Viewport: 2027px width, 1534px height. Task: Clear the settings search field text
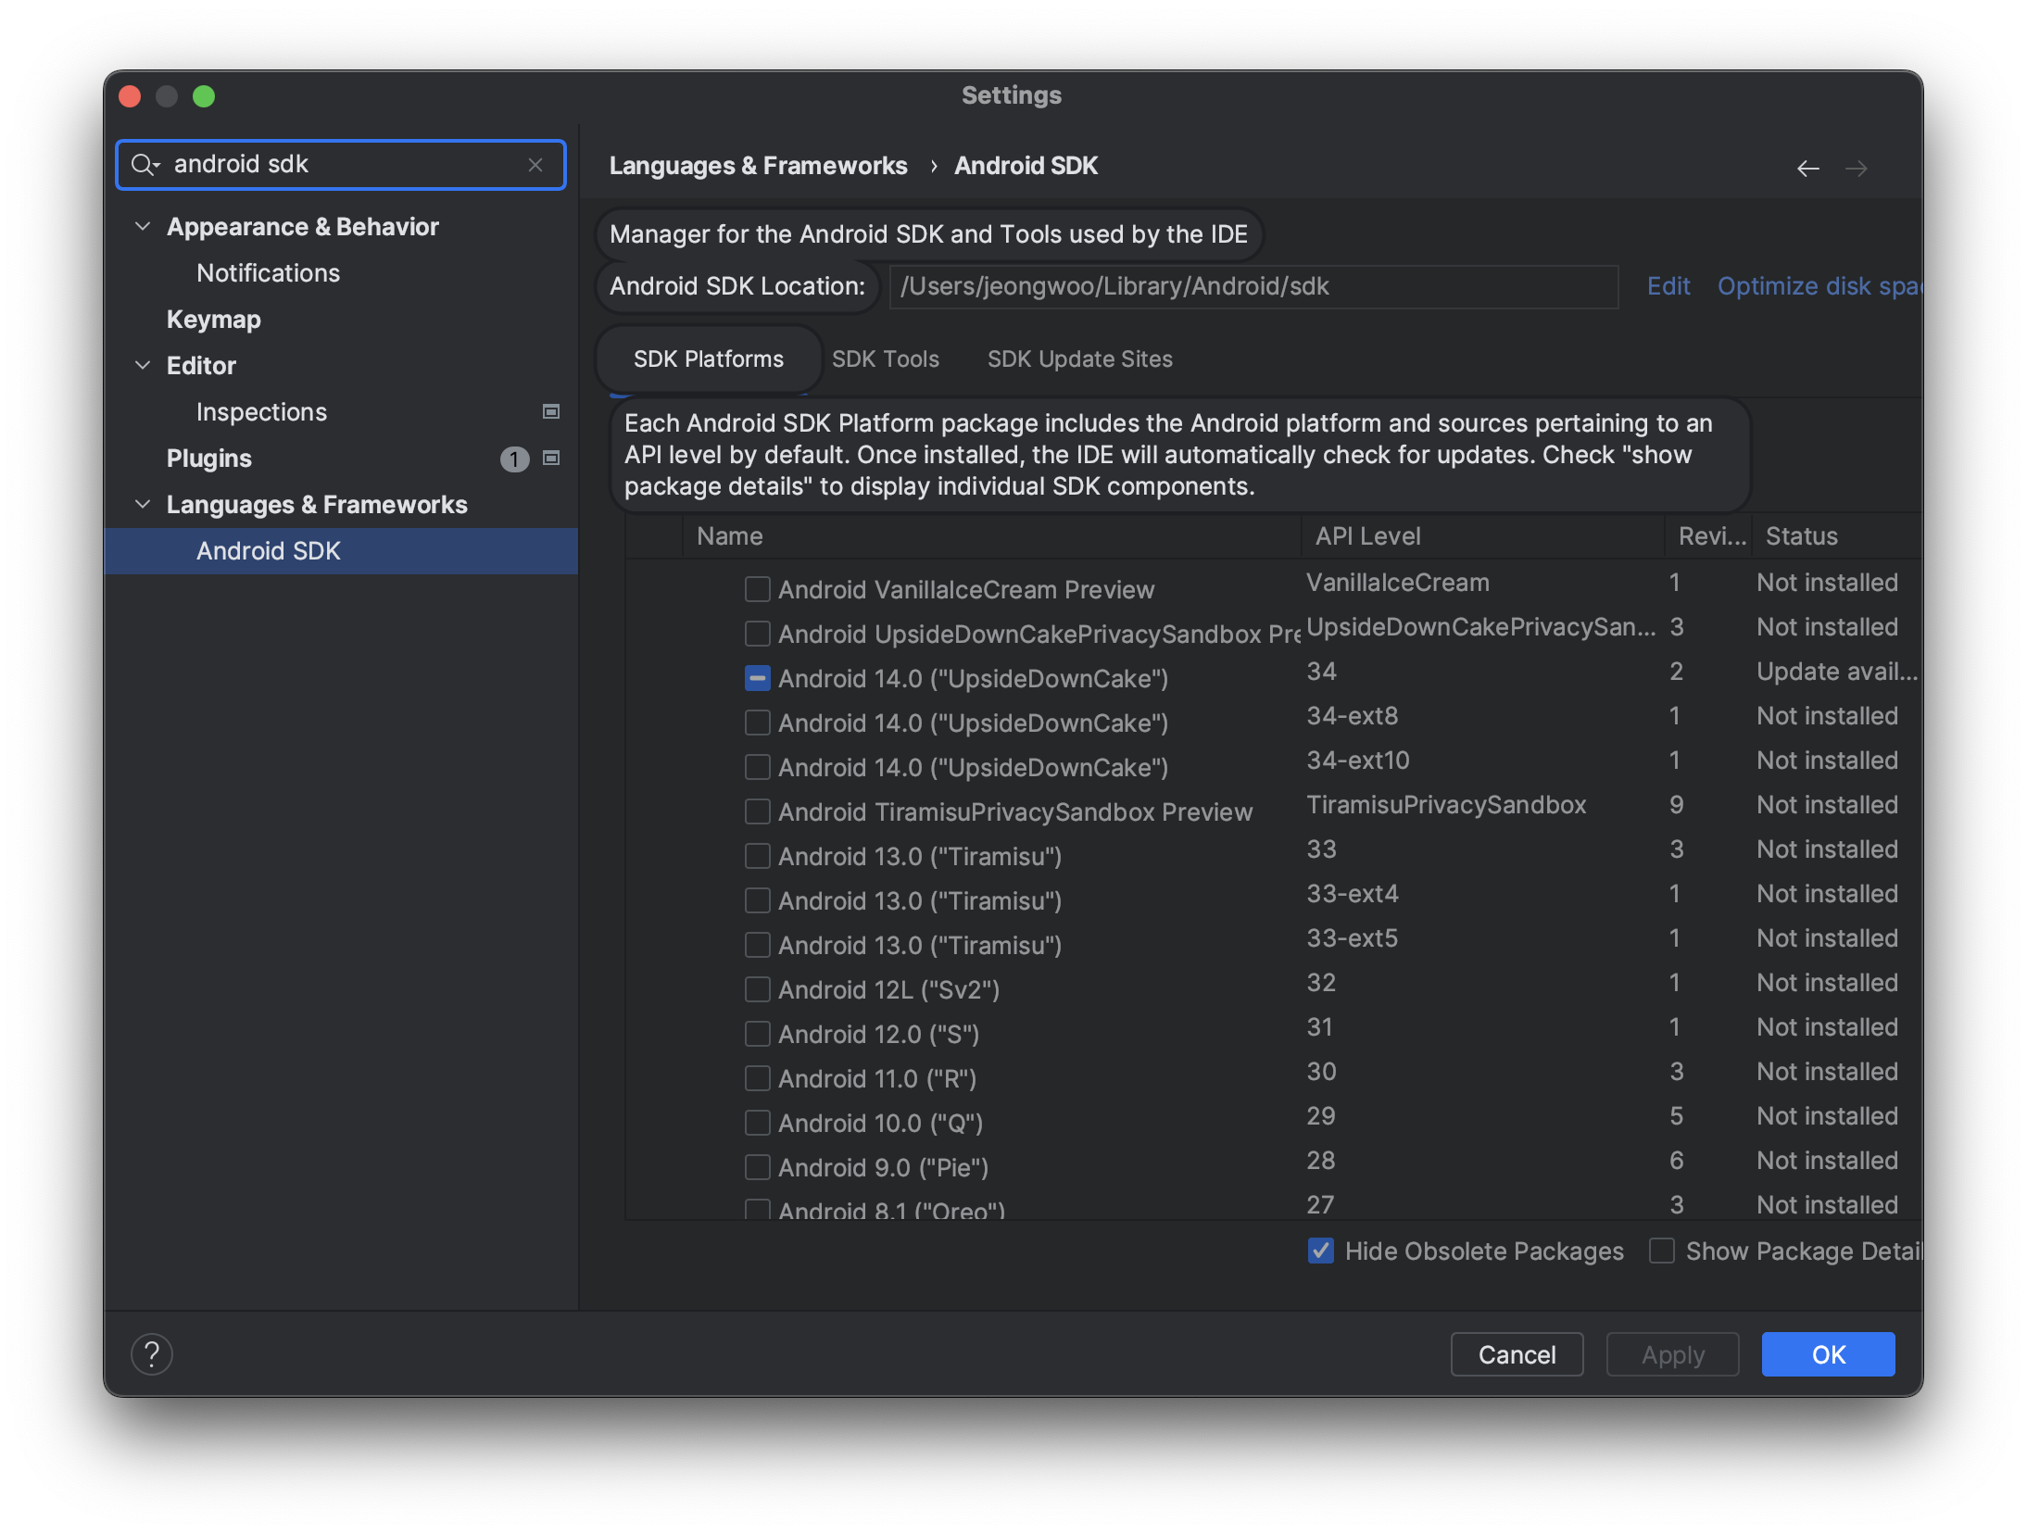click(535, 165)
